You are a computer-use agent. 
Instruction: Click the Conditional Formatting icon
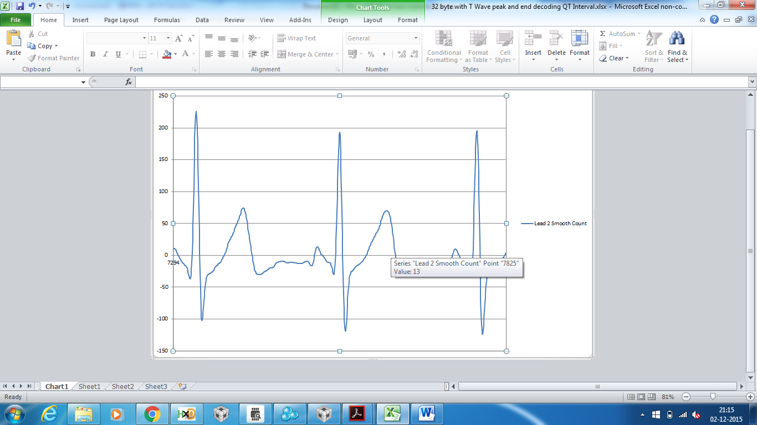pyautogui.click(x=443, y=38)
